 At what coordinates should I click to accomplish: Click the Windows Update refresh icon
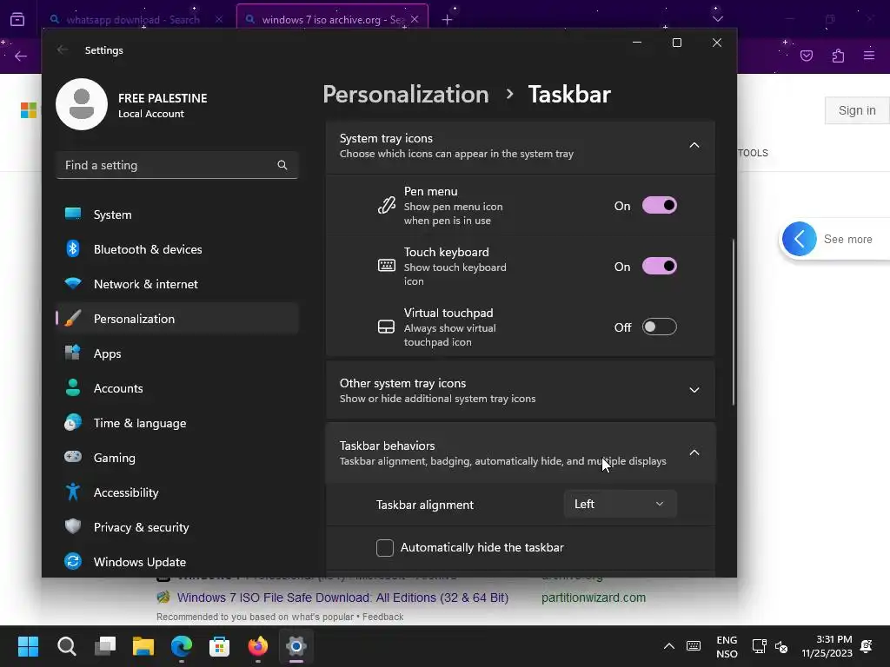pos(73,562)
